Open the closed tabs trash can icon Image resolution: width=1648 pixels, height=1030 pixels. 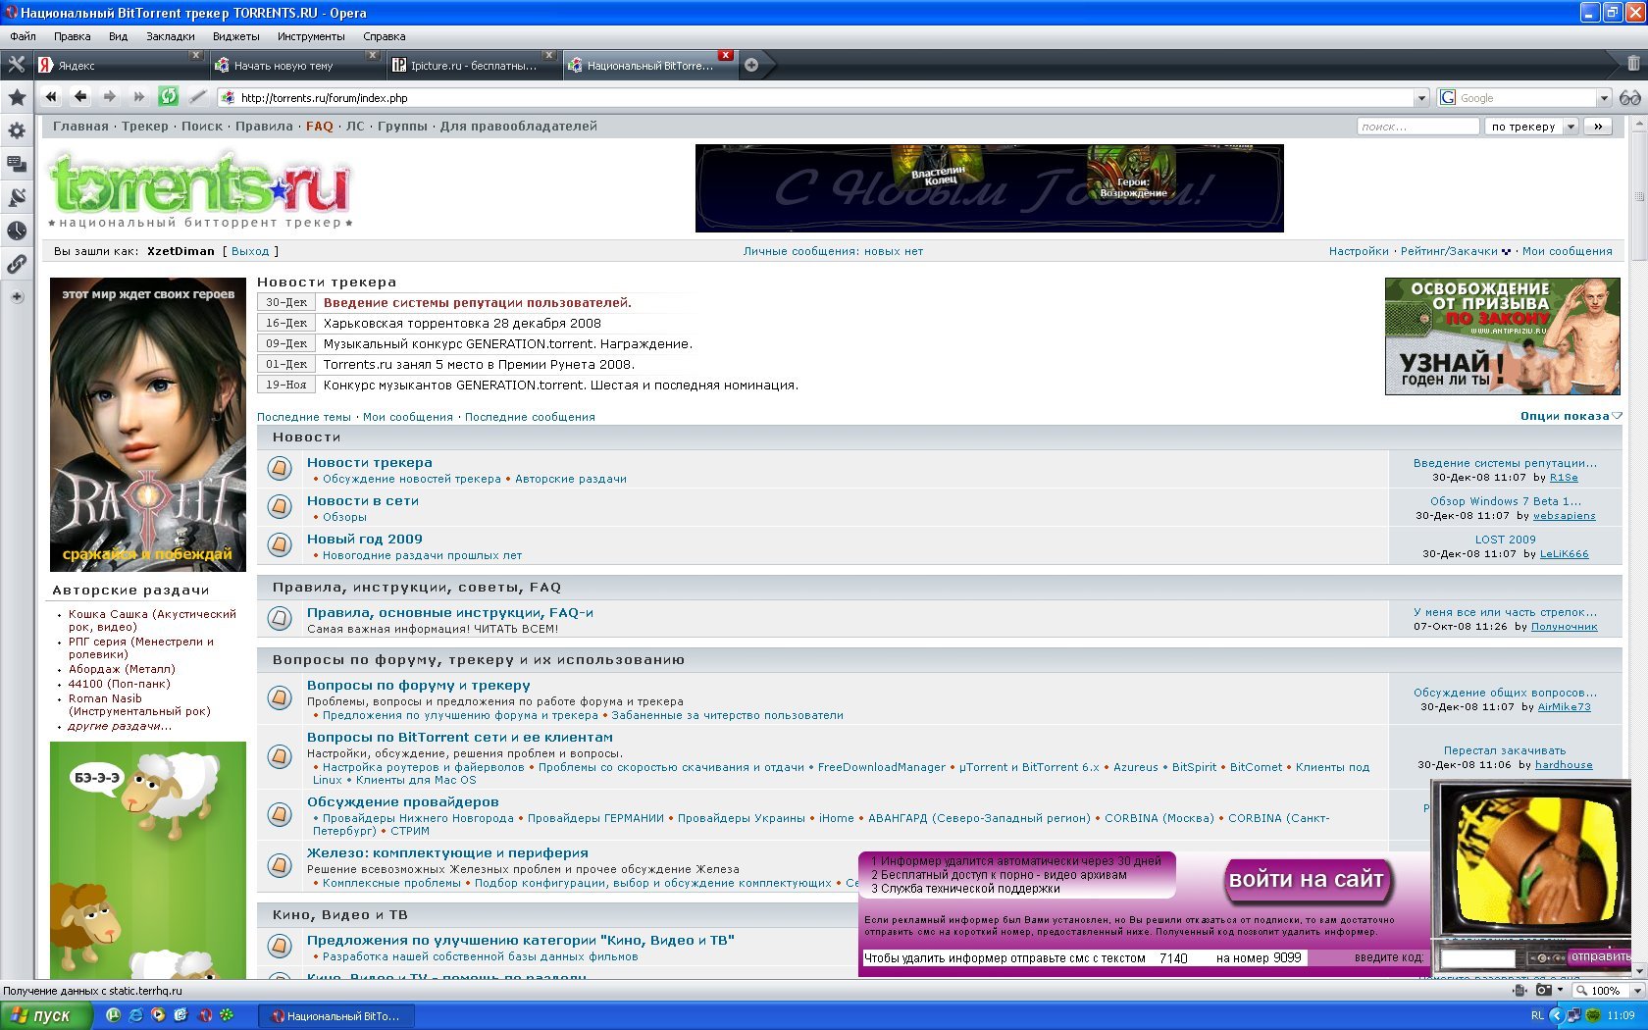1633,64
